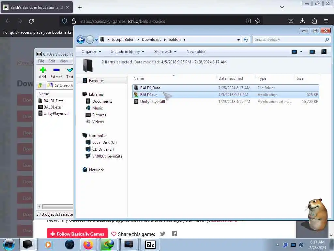Expand the arrow after balduh breadcrumb

tap(185, 40)
